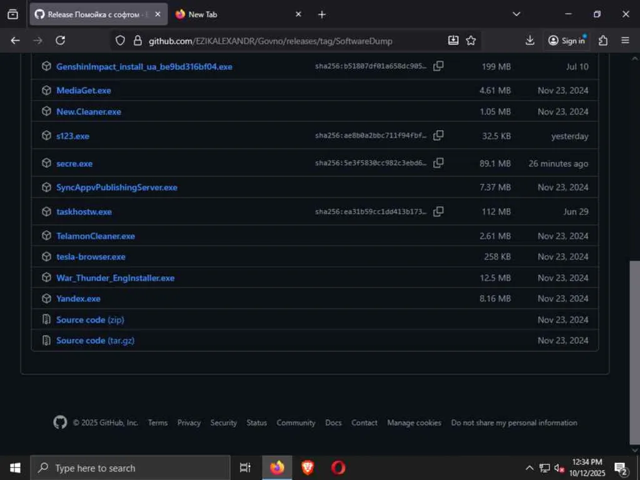
Task: Download Yandex.exe
Action: click(78, 298)
